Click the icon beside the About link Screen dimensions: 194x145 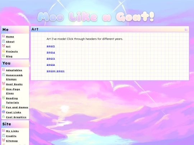tap(4, 41)
